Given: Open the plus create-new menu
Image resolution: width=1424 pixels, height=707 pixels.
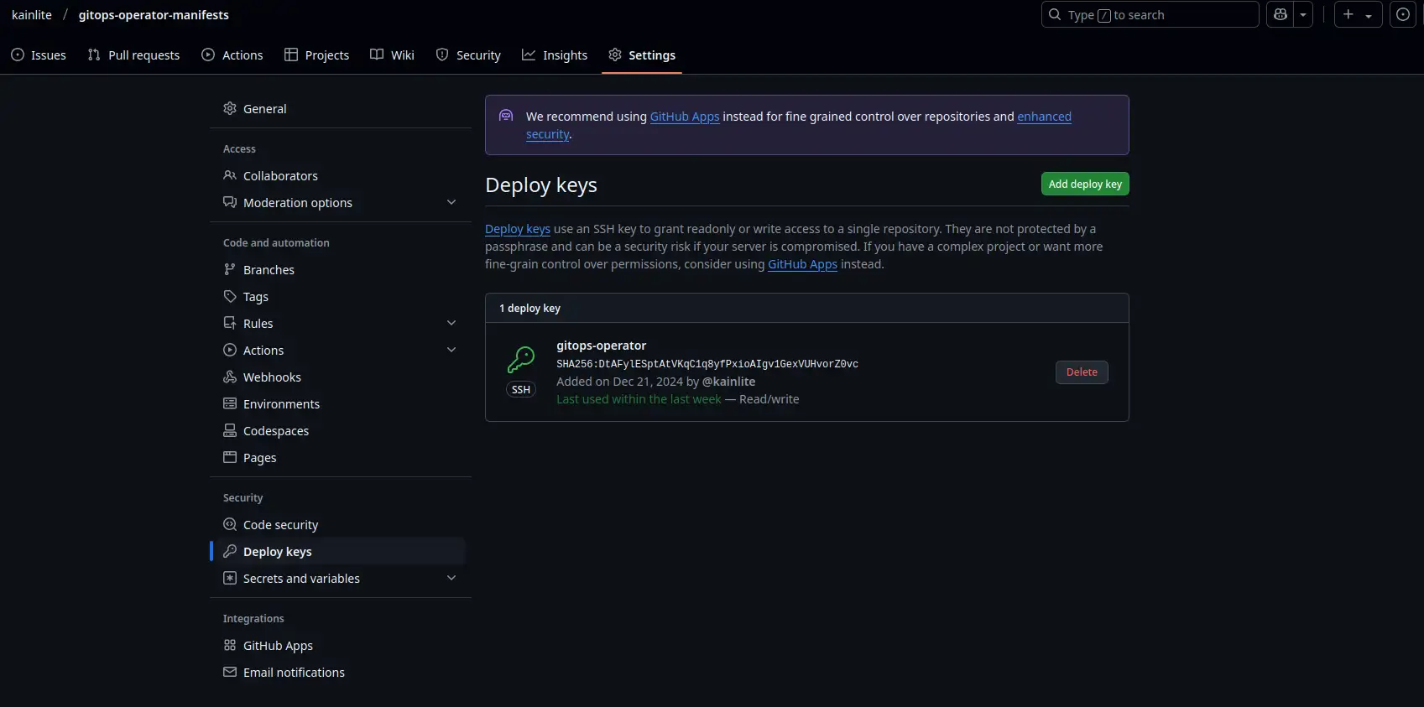Looking at the screenshot, I should coord(1358,15).
